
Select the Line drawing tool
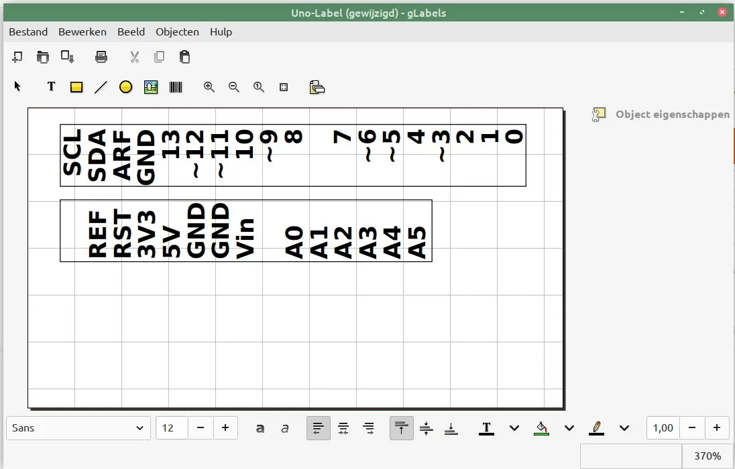[101, 86]
